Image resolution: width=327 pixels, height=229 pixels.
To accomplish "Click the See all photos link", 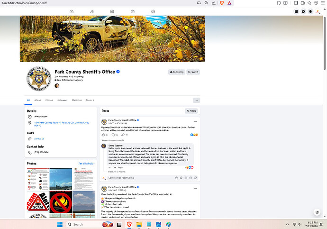I will (x=86, y=164).
